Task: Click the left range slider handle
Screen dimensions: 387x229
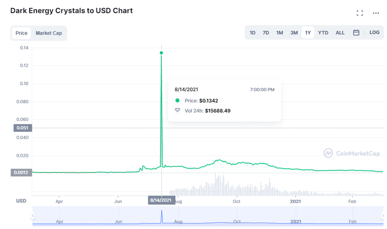Action: pos(33,215)
